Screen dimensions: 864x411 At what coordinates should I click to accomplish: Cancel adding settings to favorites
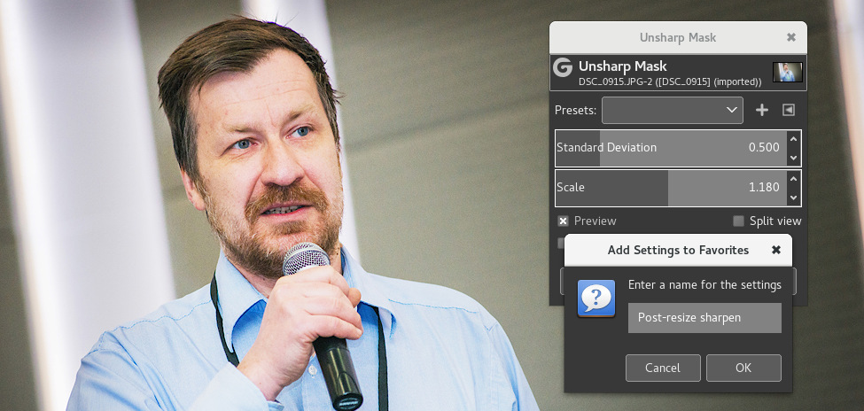click(x=663, y=368)
